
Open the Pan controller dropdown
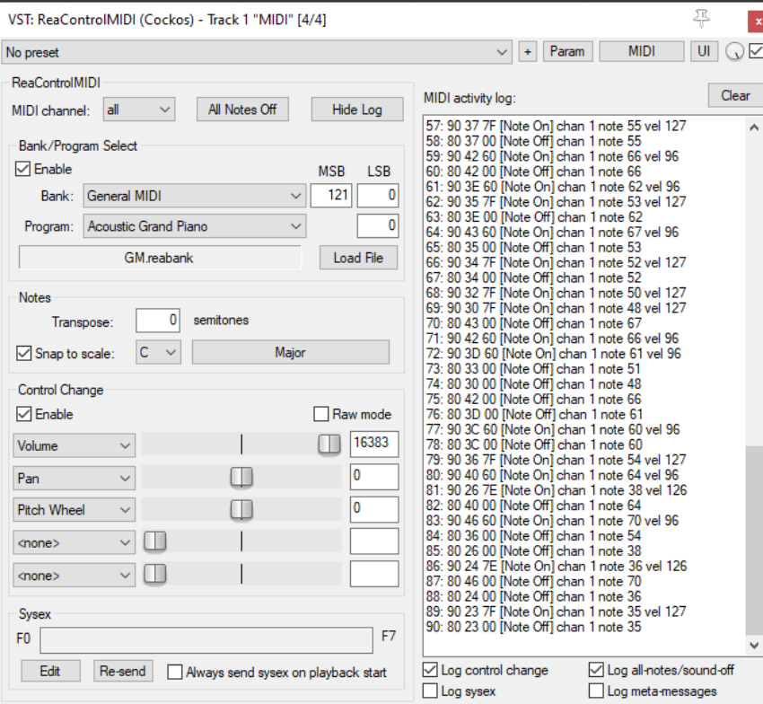pyautogui.click(x=74, y=478)
